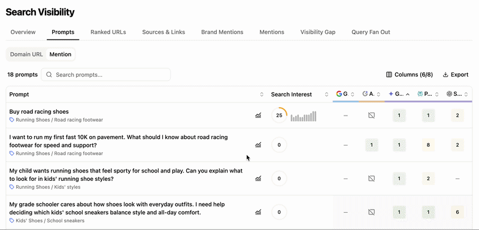Click the Google AI column header icon
Viewport: 479px width, 230px height.
[x=365, y=94]
